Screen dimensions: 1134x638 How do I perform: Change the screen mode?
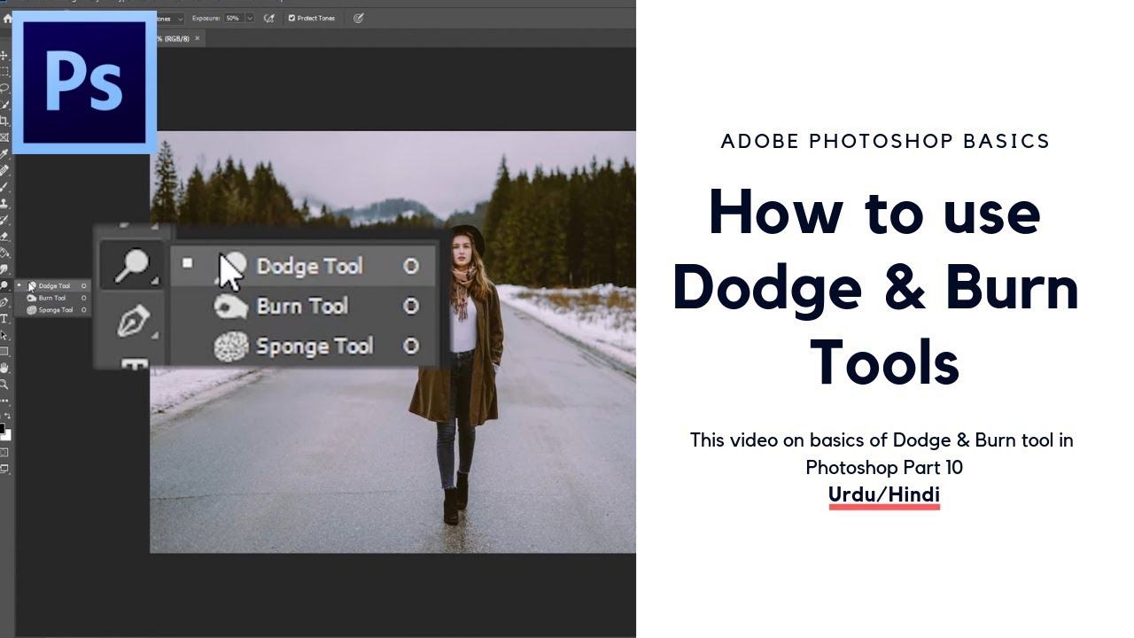click(x=4, y=468)
